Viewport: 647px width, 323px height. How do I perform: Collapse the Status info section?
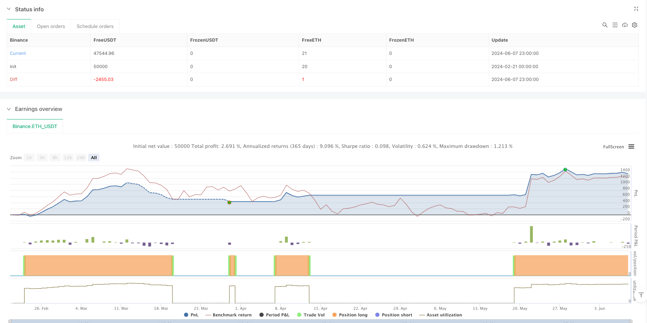9,9
